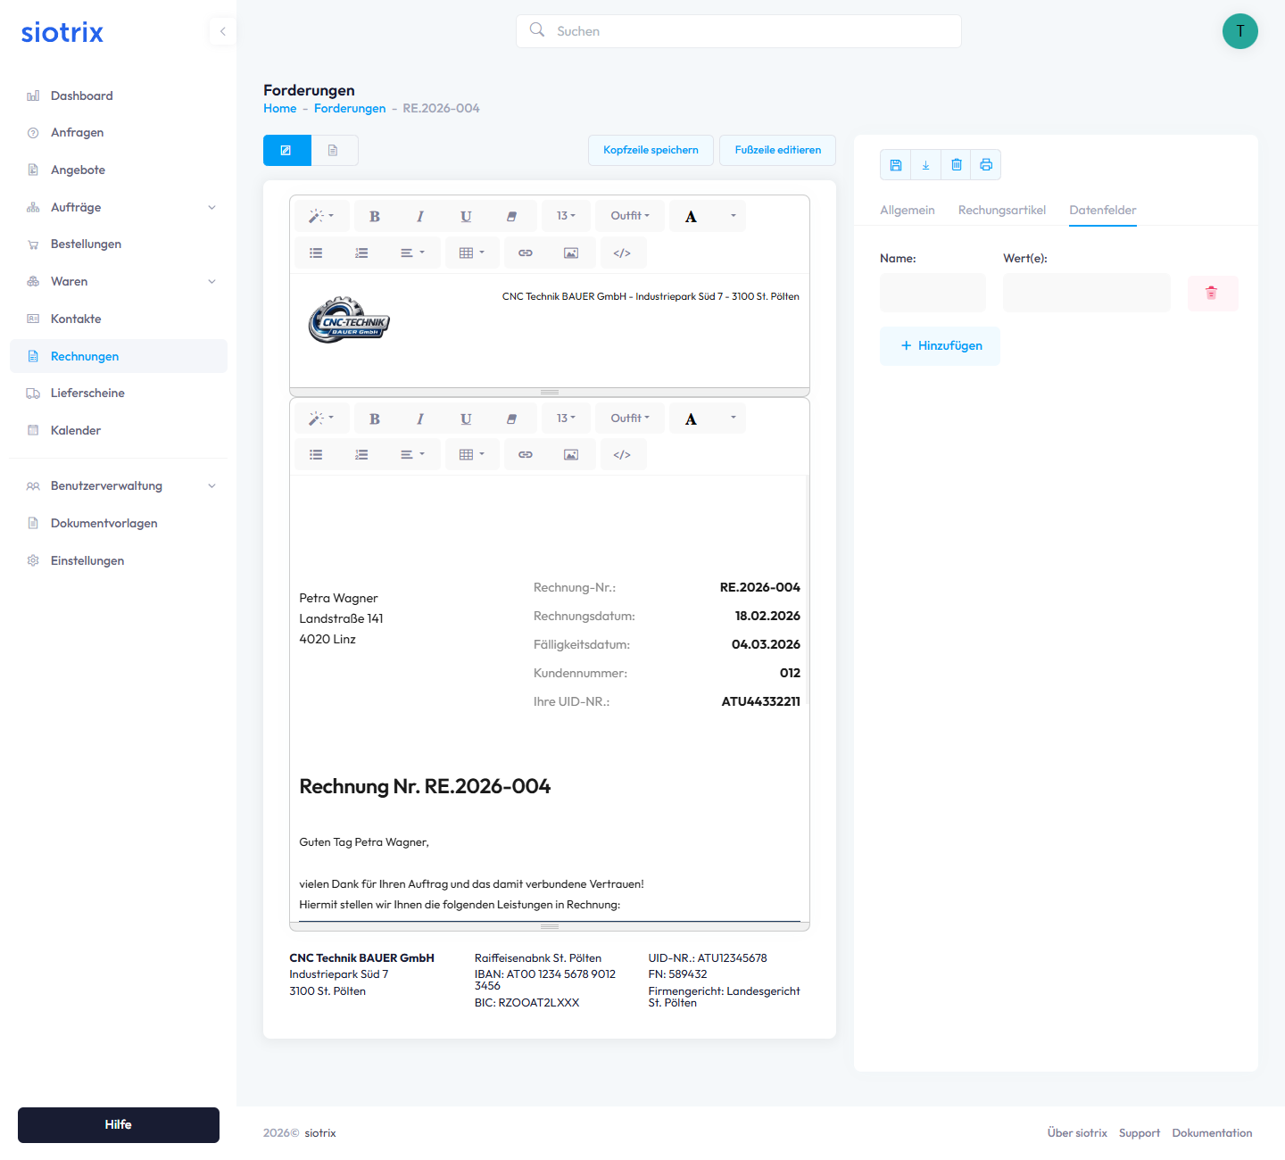
Task: Click the font color A in the header editor
Action: coord(691,217)
